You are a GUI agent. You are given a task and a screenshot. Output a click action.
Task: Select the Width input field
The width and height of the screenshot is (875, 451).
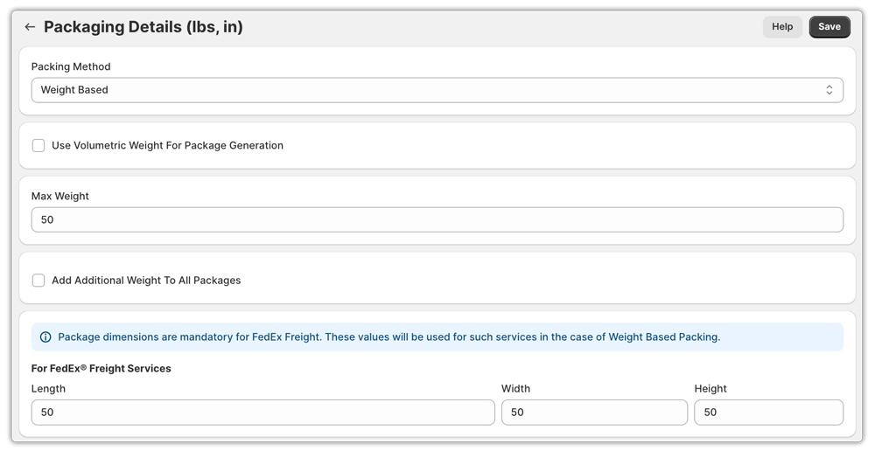coord(594,413)
